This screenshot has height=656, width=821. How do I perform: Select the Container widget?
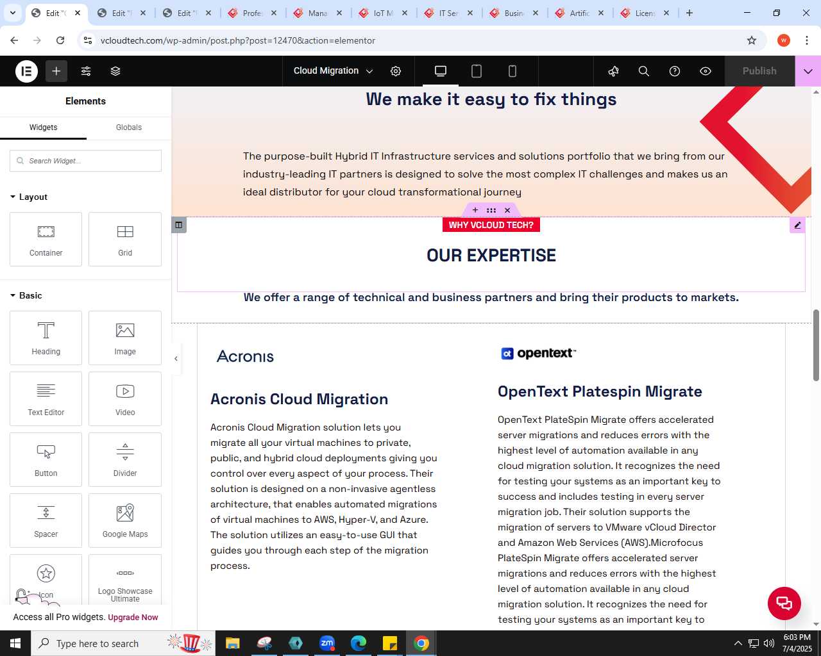click(x=46, y=239)
